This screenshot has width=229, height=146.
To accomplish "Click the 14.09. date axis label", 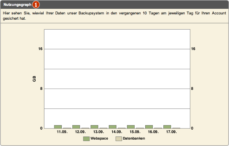I will 117,132.
